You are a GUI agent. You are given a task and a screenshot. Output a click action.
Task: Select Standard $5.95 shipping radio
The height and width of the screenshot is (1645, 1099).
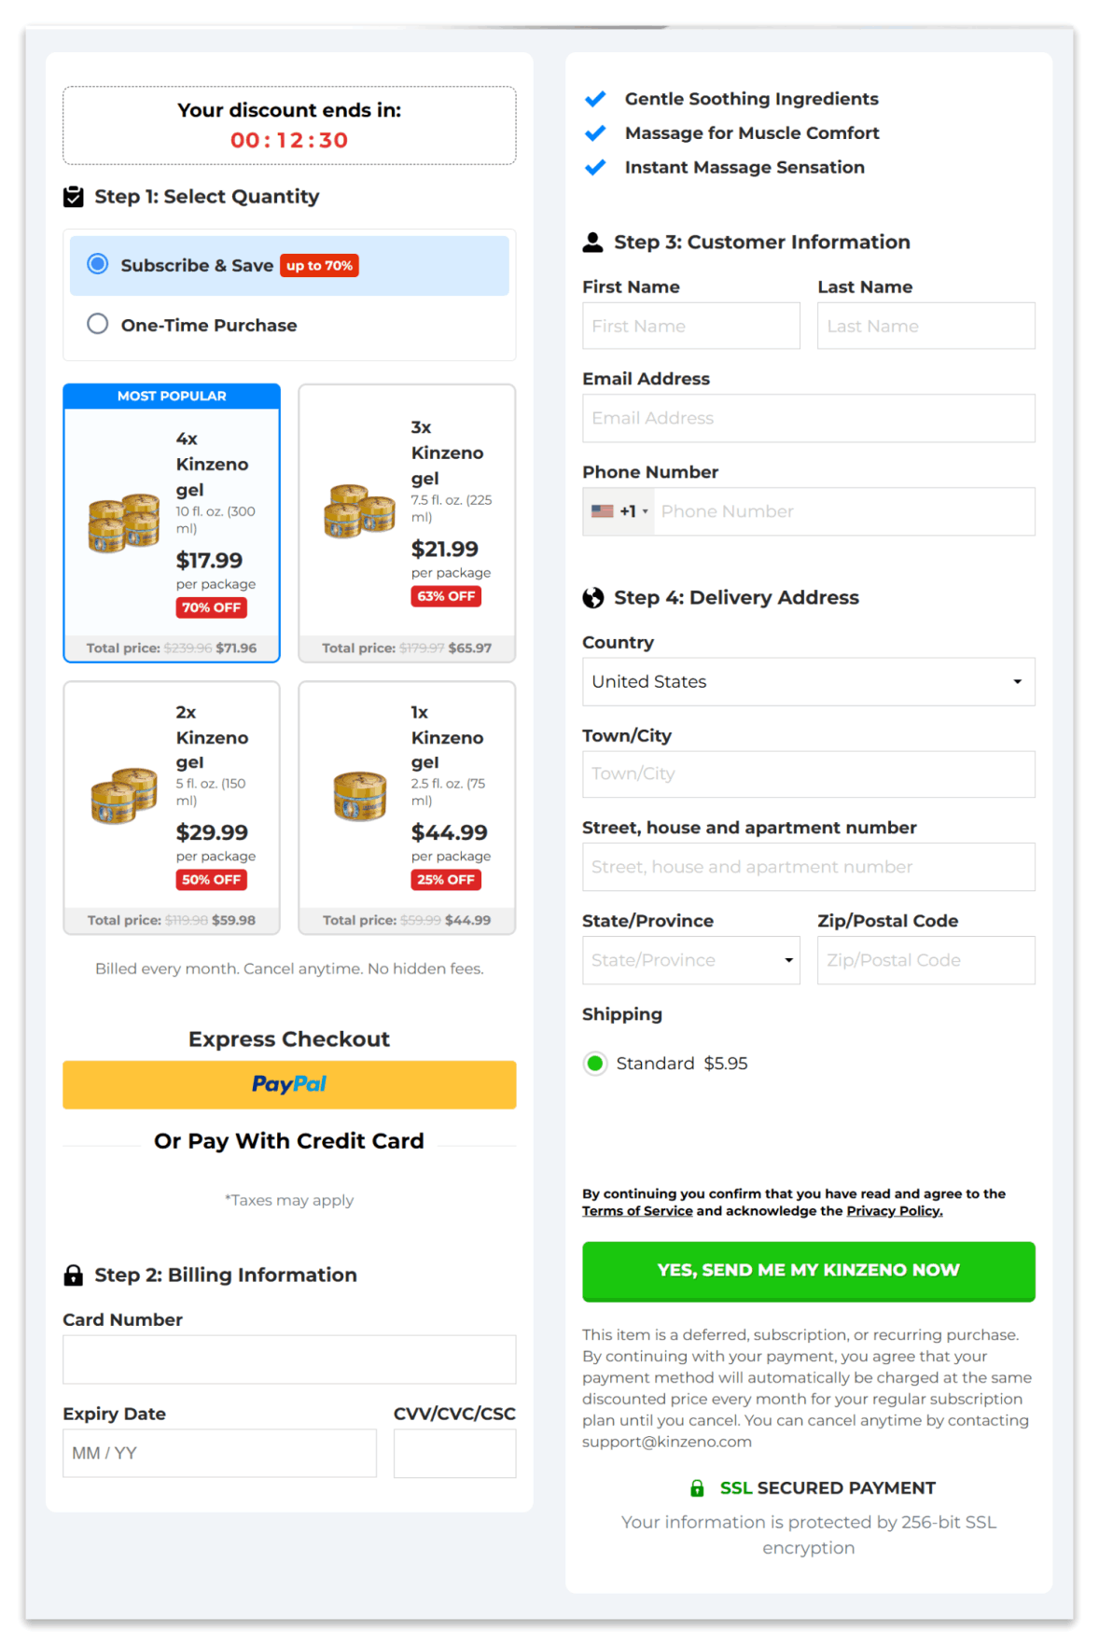pyautogui.click(x=595, y=1064)
